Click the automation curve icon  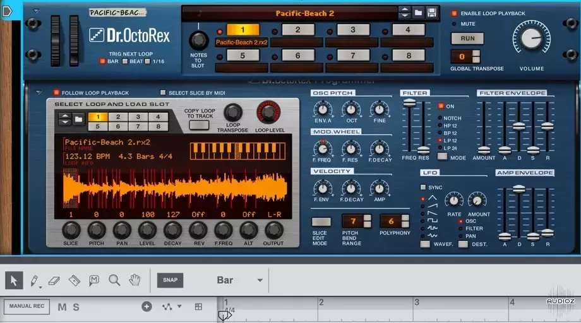[167, 307]
